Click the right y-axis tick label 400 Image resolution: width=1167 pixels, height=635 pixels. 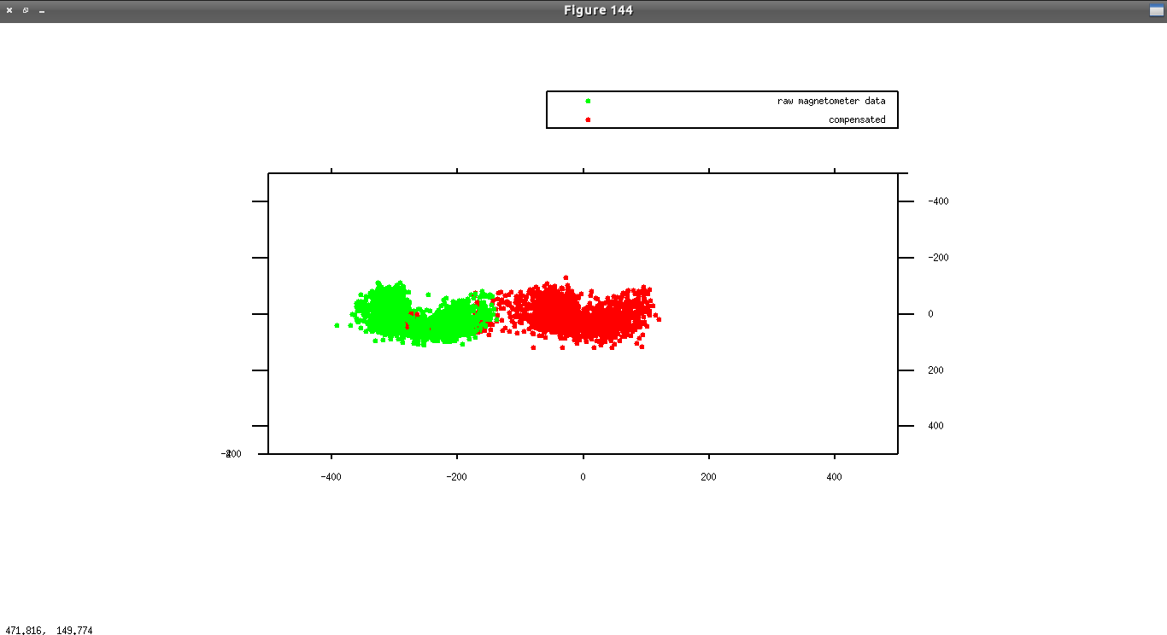935,426
